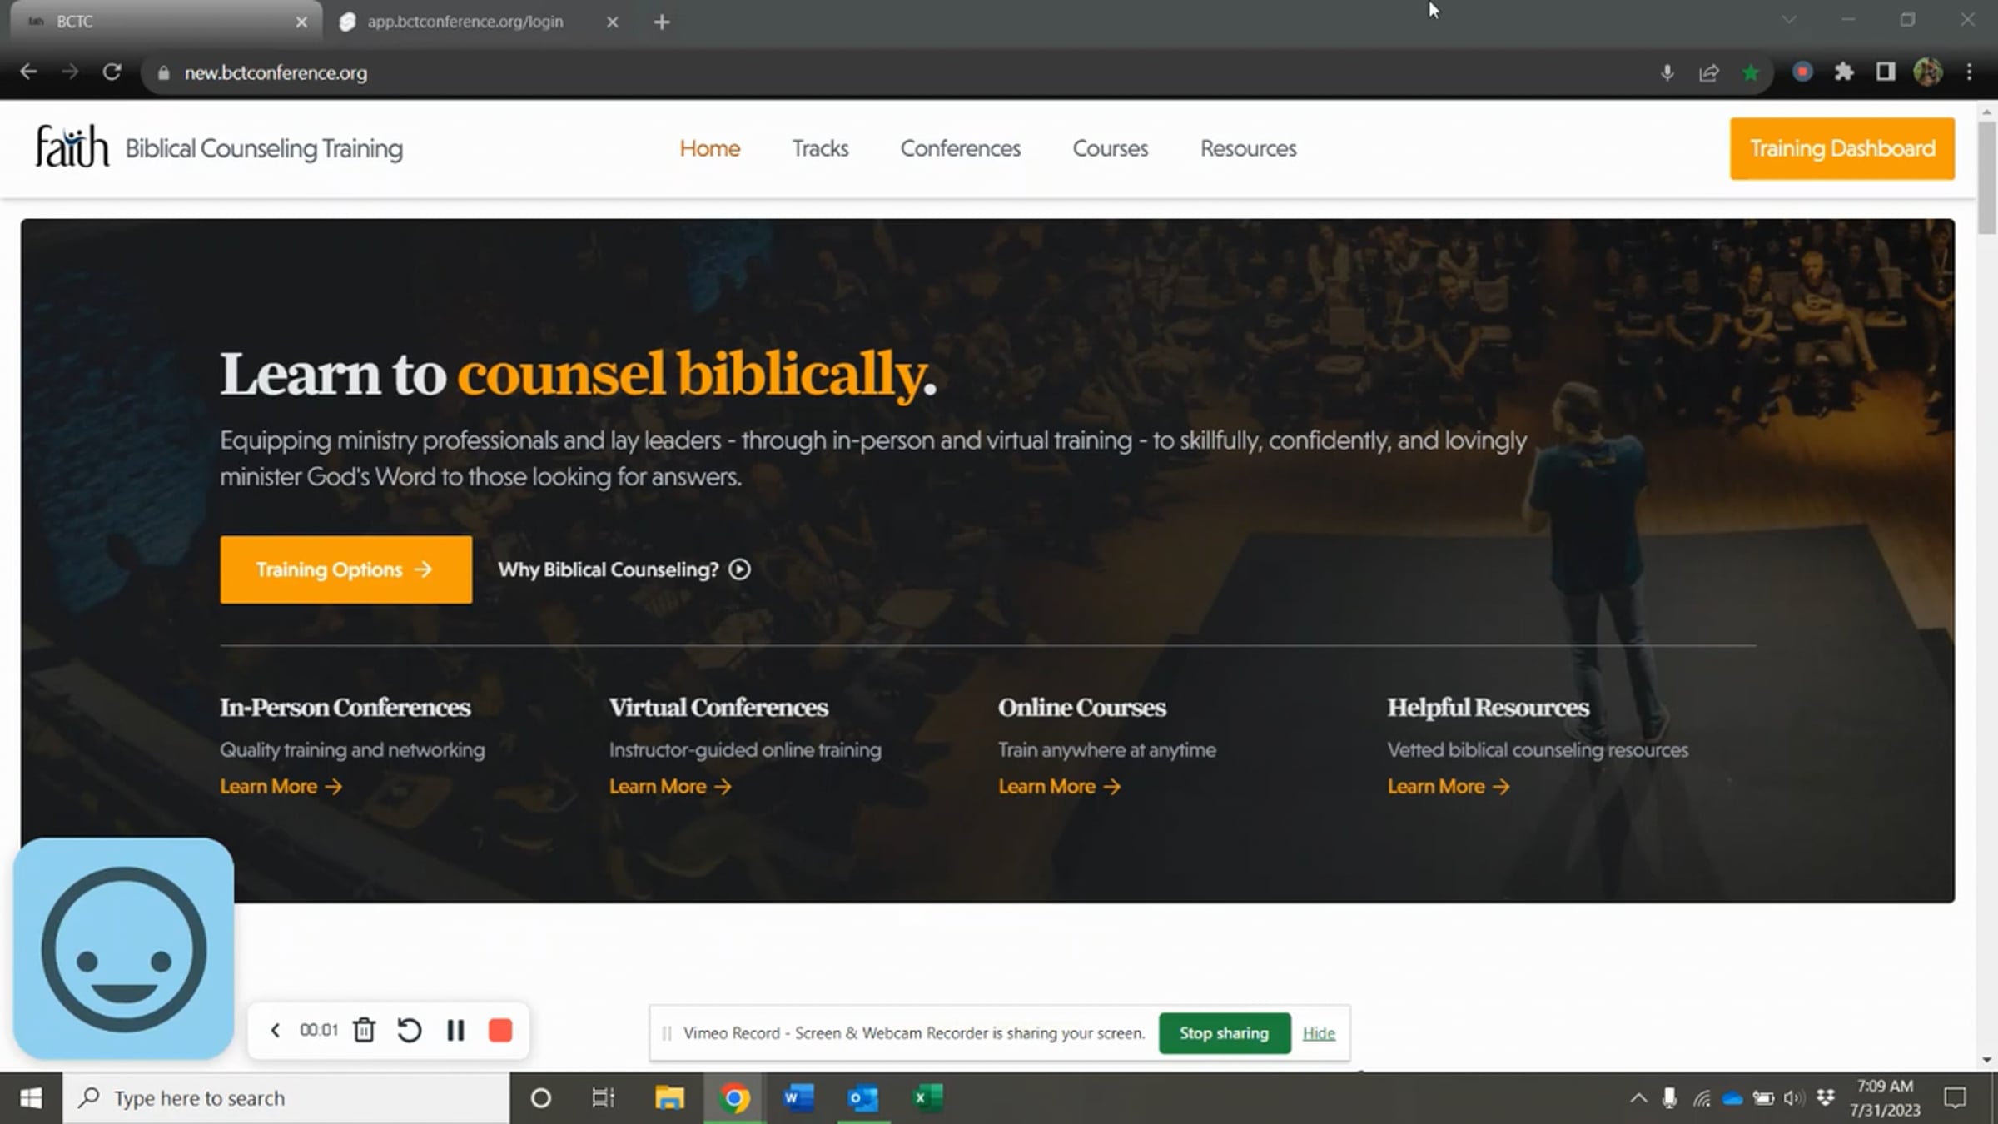Open the Chrome extensions puzzle icon

pos(1844,72)
